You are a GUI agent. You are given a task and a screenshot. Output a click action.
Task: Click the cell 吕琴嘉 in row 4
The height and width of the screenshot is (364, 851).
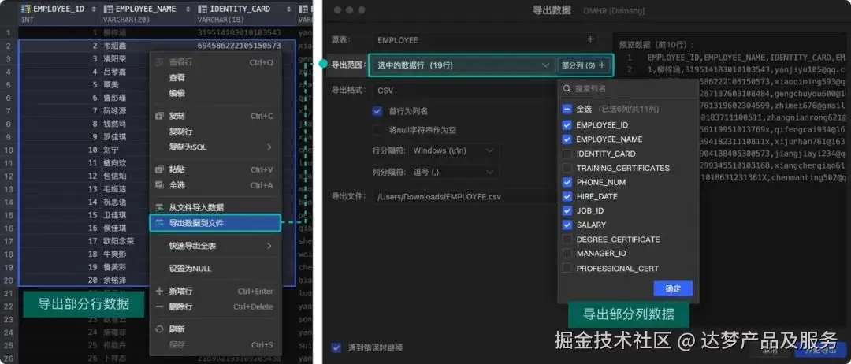(x=114, y=72)
